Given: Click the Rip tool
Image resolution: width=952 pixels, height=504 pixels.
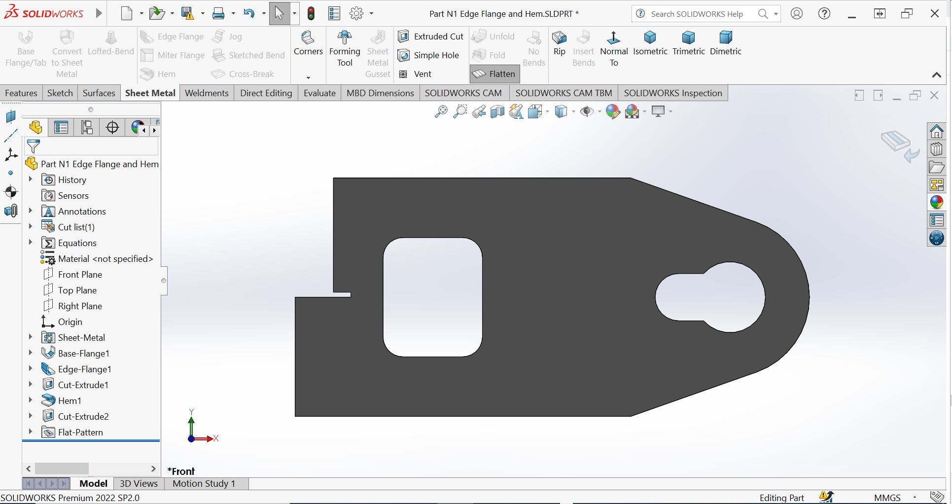Looking at the screenshot, I should point(560,44).
